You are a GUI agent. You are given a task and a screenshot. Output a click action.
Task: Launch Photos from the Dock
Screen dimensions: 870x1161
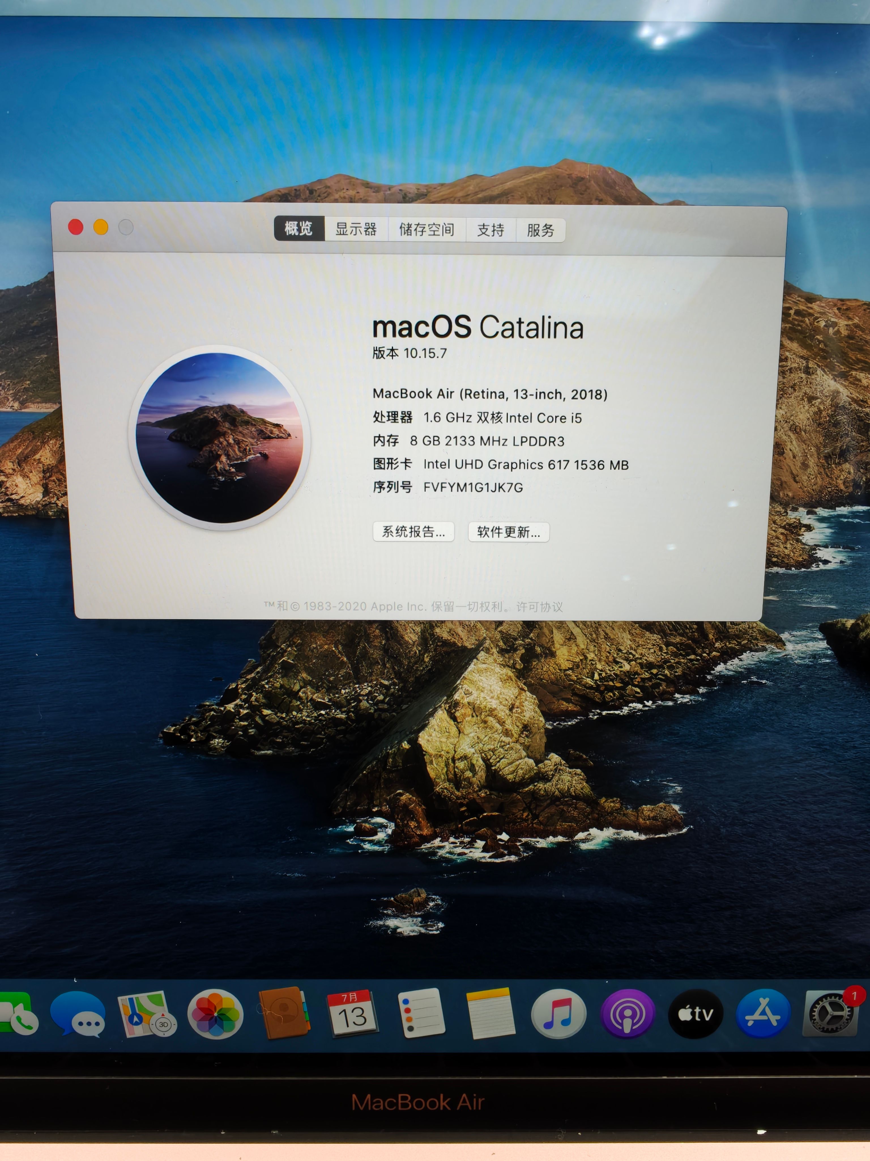click(x=215, y=1014)
